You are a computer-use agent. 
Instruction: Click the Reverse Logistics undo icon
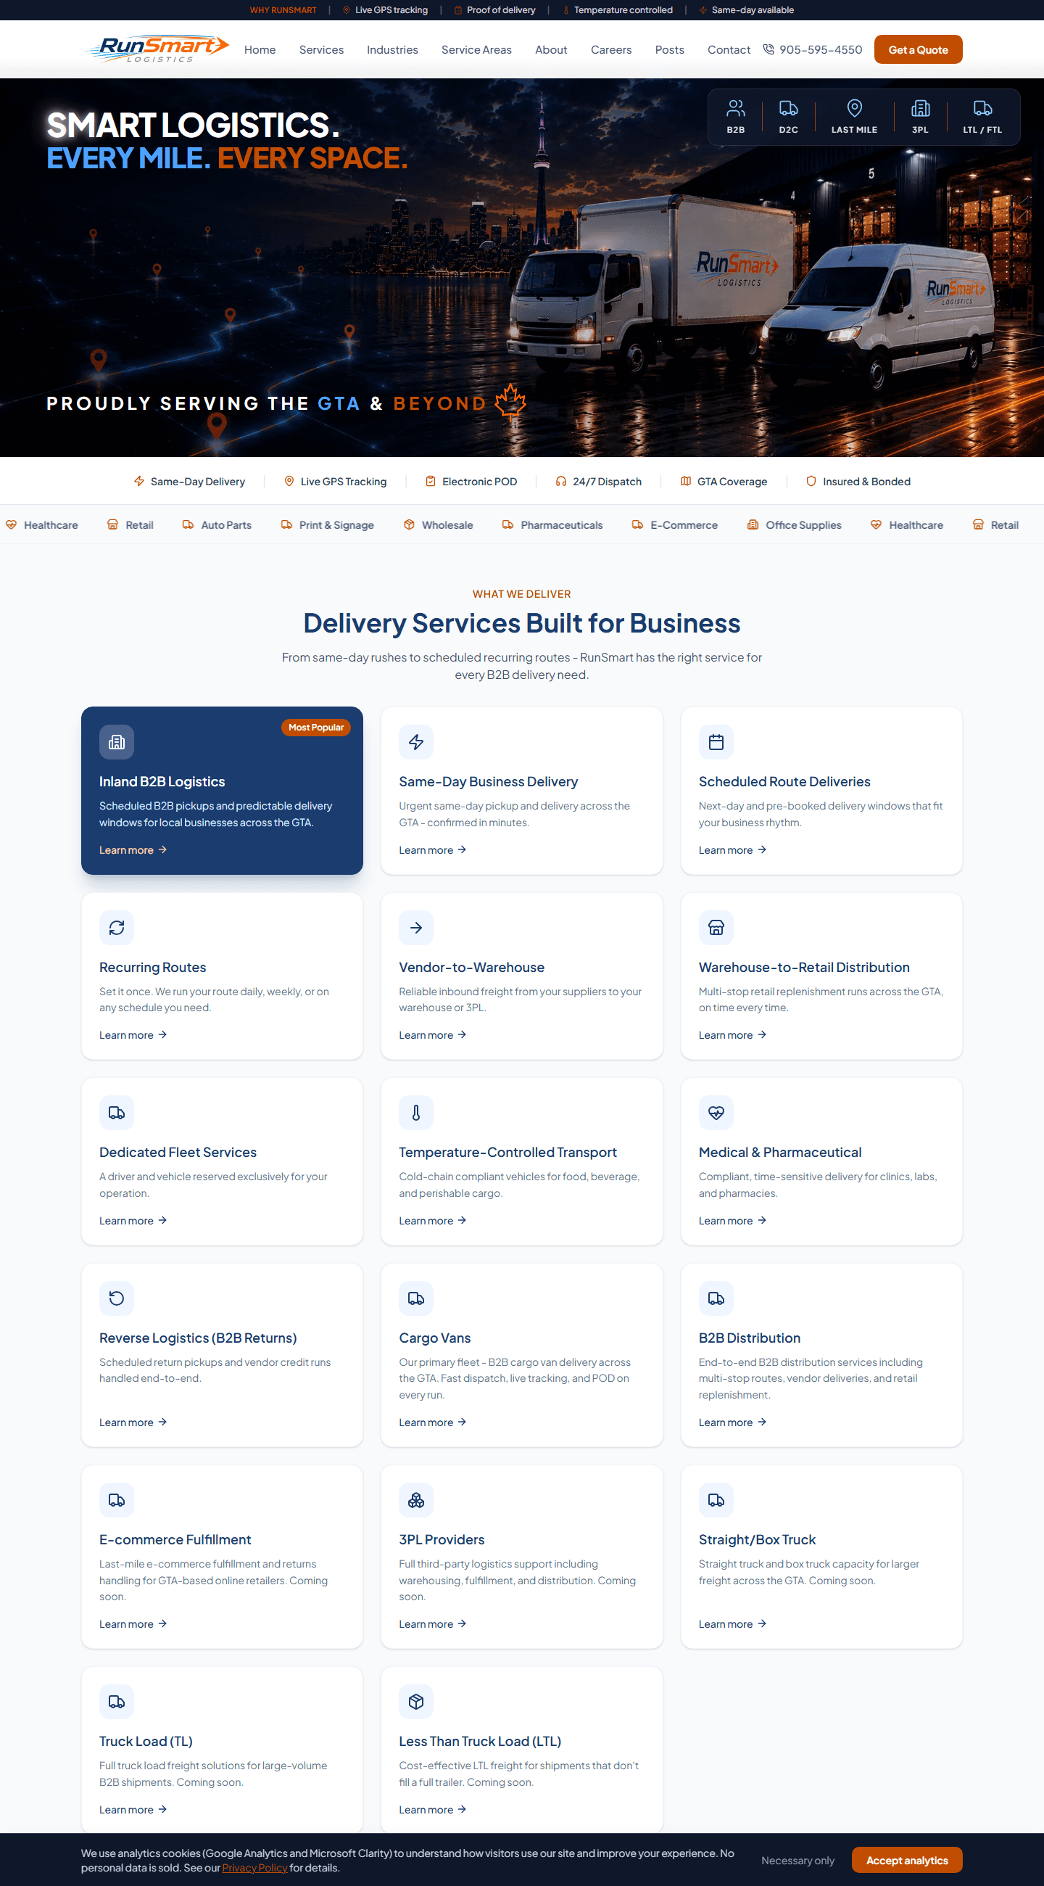coord(116,1298)
